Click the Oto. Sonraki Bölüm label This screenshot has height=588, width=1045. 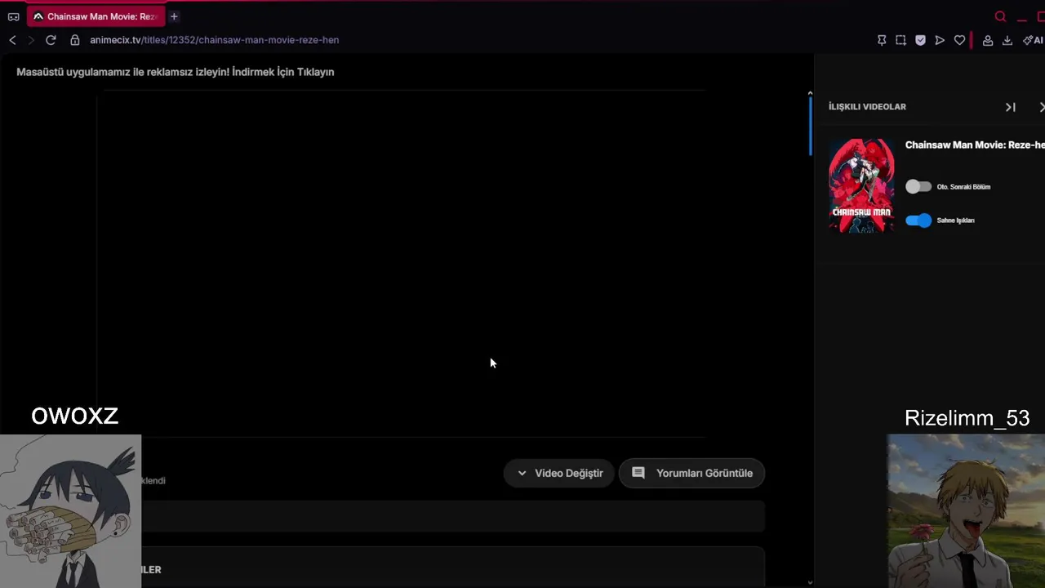point(963,187)
